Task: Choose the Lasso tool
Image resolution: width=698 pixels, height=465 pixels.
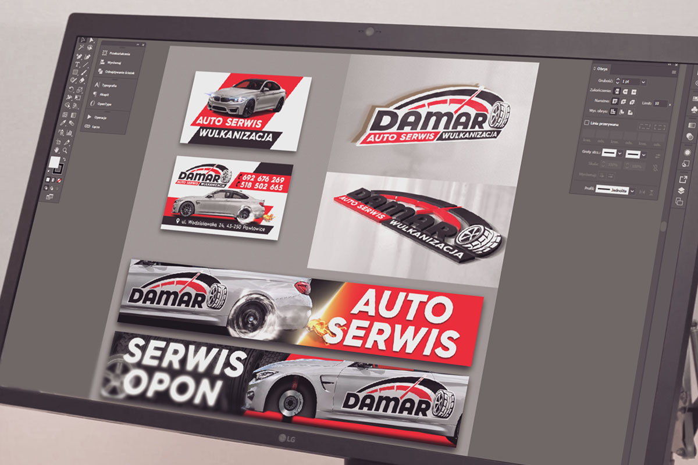Action: coord(90,48)
